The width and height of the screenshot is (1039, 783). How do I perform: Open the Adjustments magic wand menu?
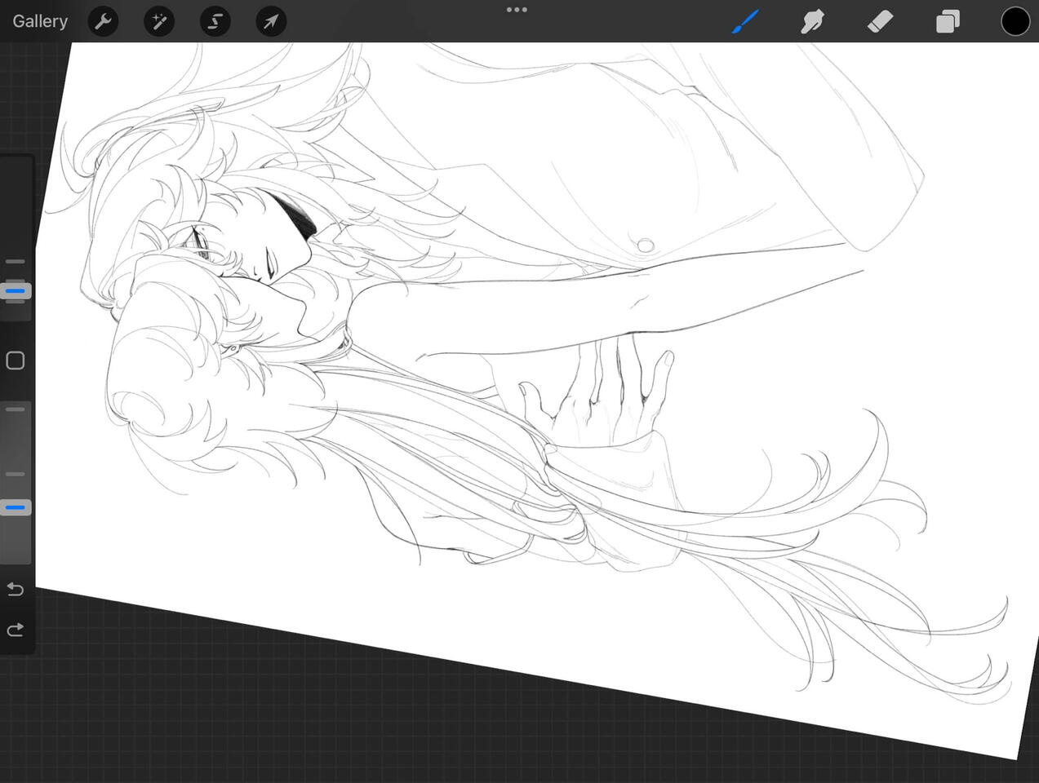159,21
